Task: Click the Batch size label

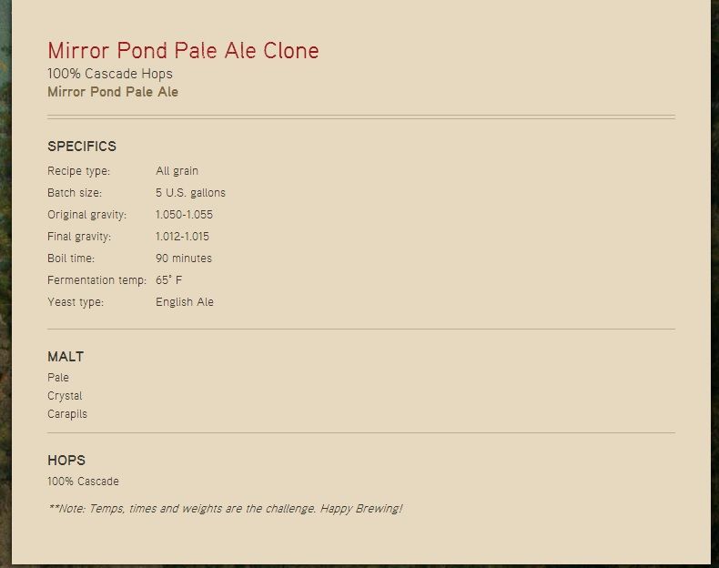Action: tap(75, 193)
